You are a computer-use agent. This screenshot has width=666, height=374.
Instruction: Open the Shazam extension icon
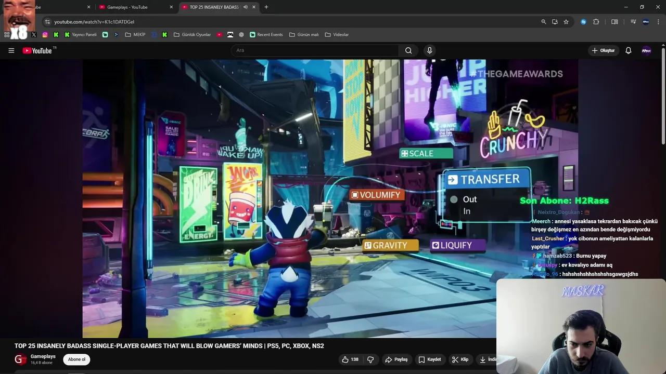[x=583, y=22]
